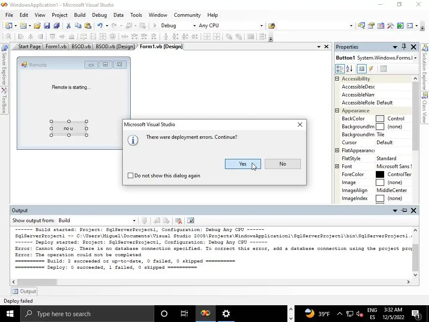Open the Command Window toolbar icon
Image resolution: width=429 pixels, height=322 pixels.
tap(410, 26)
